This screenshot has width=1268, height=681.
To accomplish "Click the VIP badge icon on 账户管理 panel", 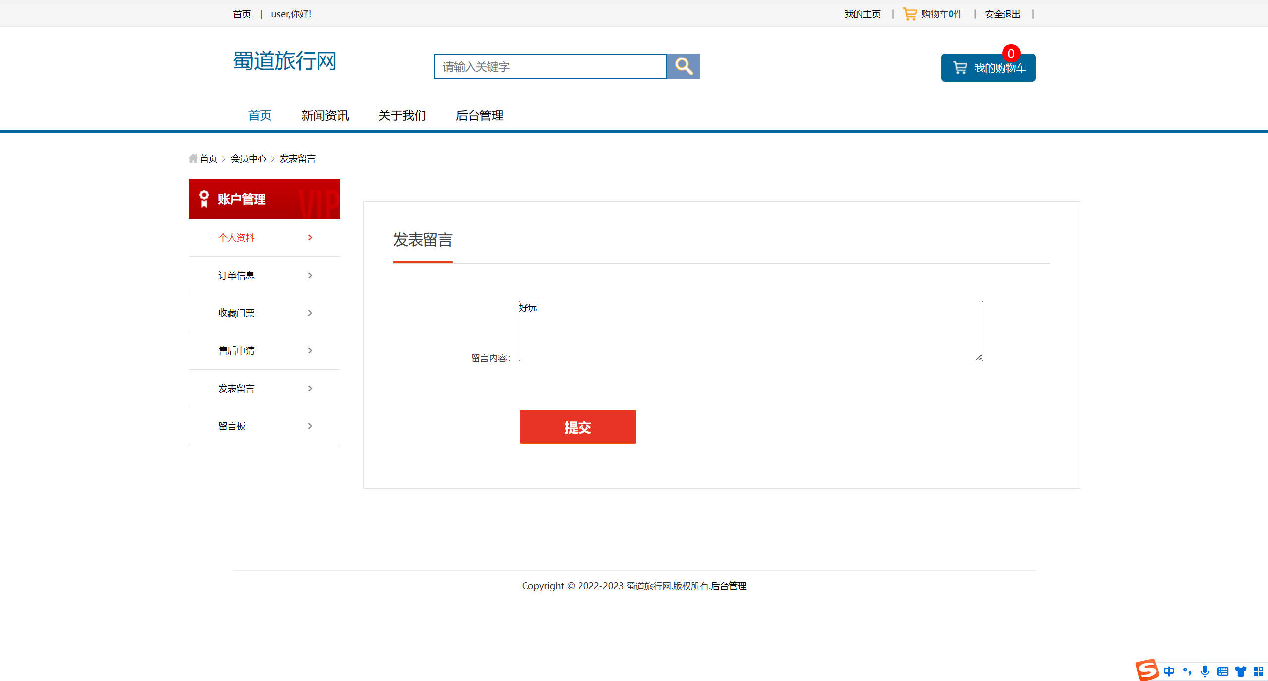I will click(x=203, y=198).
